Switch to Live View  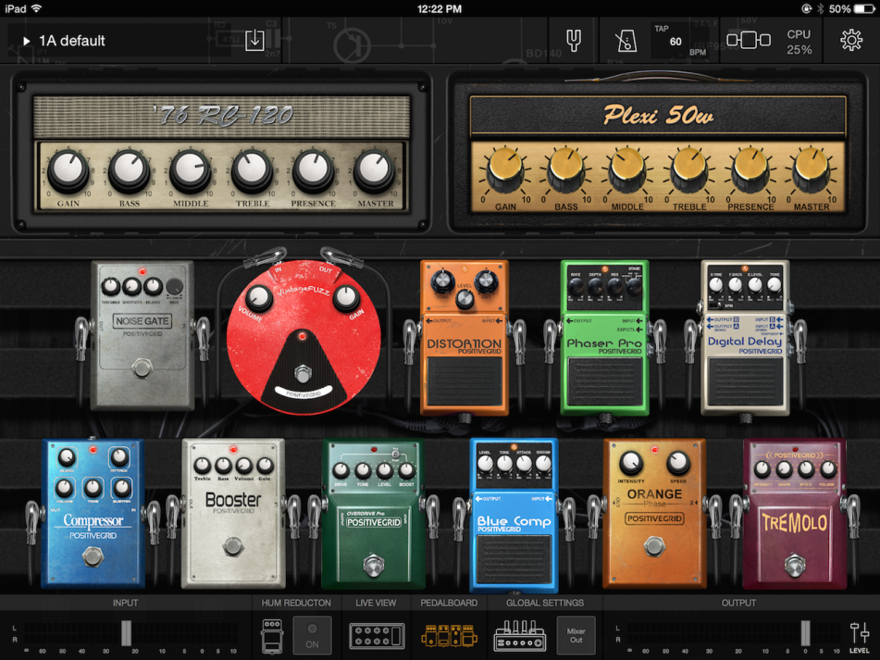(376, 635)
